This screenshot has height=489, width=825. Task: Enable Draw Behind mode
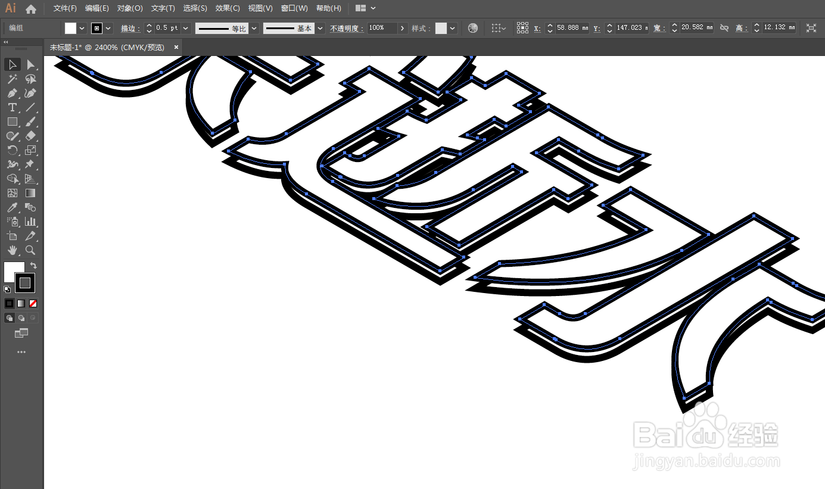click(x=21, y=317)
